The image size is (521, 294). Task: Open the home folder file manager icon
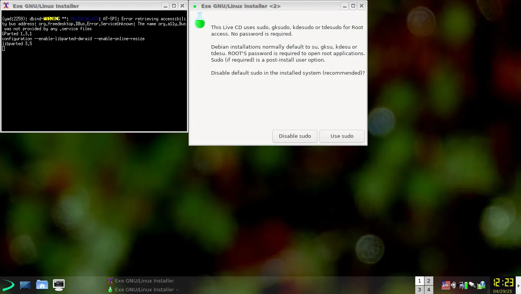click(42, 285)
